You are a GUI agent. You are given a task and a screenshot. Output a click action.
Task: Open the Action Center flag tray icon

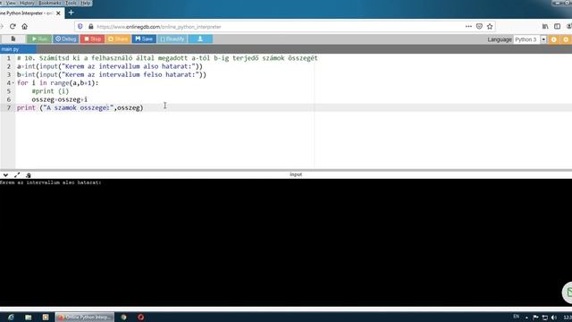535,318
